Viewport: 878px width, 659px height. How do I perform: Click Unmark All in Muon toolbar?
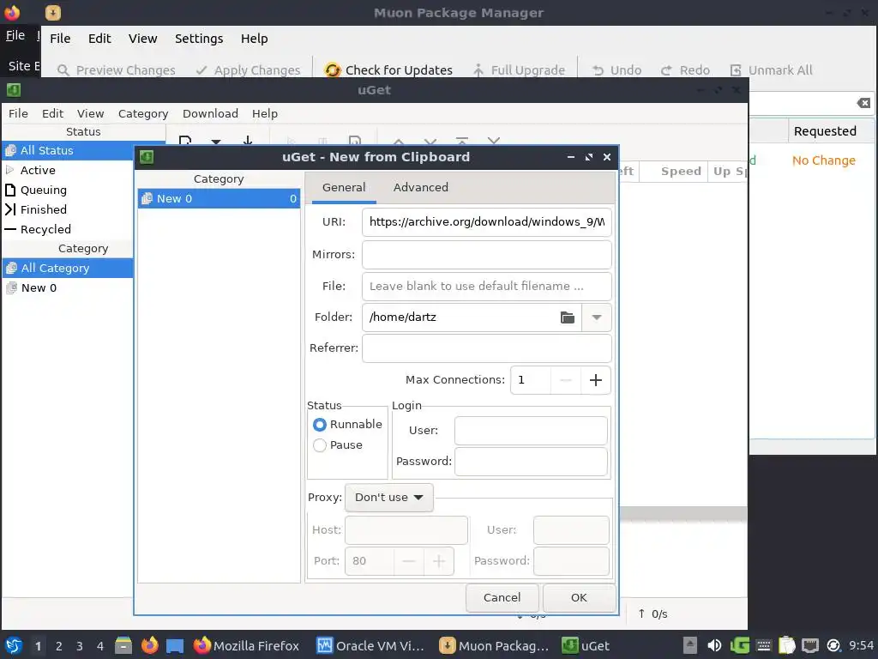pyautogui.click(x=771, y=70)
